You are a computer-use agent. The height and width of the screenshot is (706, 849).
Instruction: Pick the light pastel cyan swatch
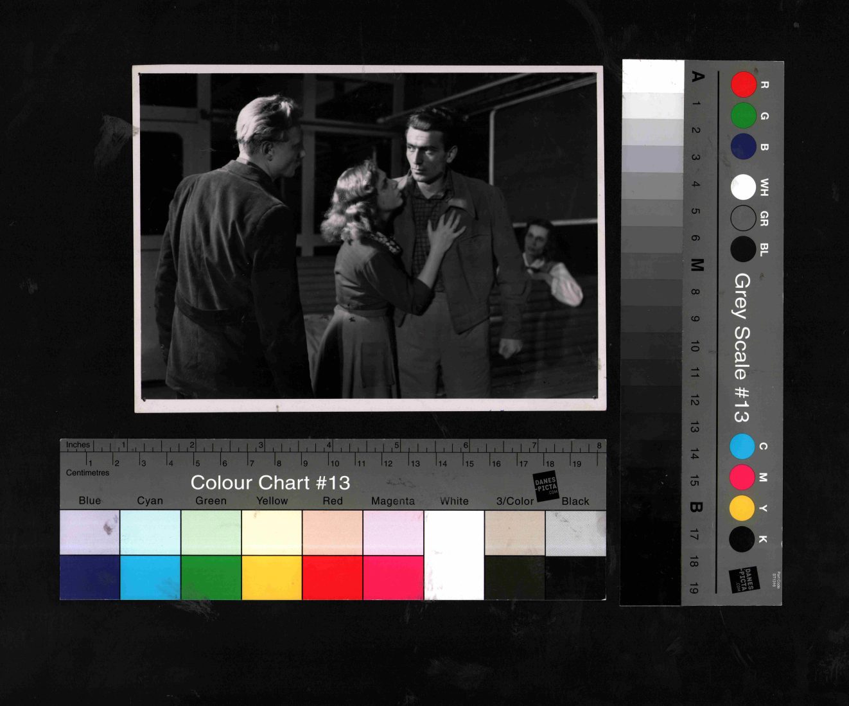[150, 532]
